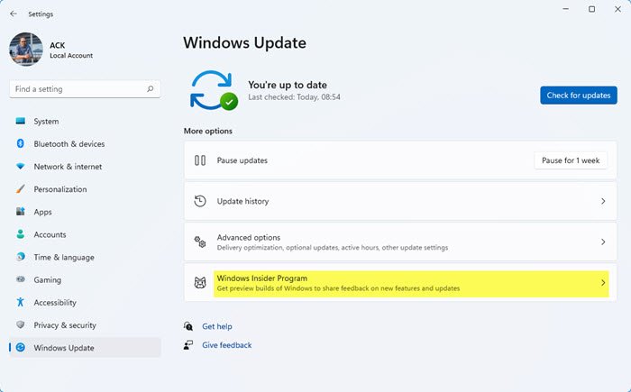The image size is (631, 392).
Task: Click the Gaming controller icon
Action: (20, 279)
